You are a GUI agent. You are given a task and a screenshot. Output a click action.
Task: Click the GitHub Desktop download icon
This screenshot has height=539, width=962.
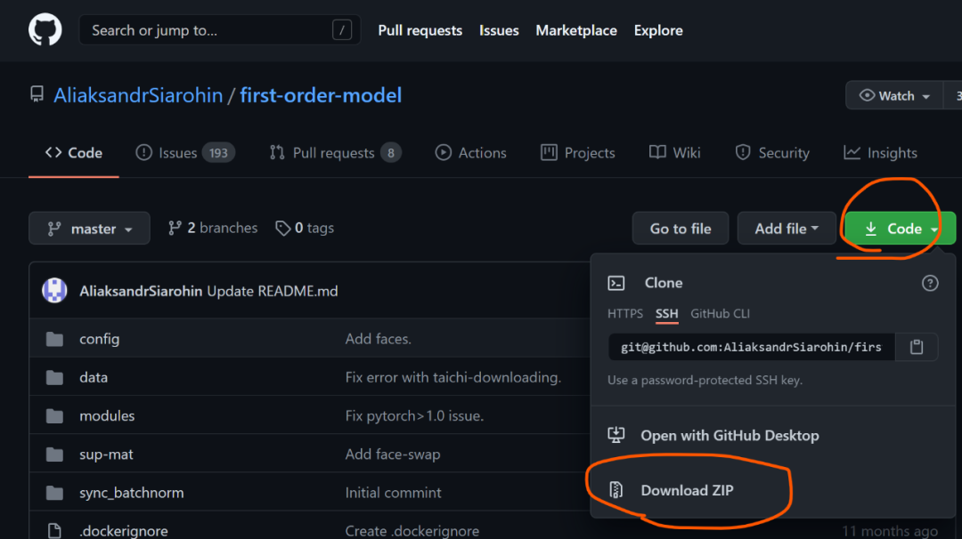pyautogui.click(x=616, y=435)
